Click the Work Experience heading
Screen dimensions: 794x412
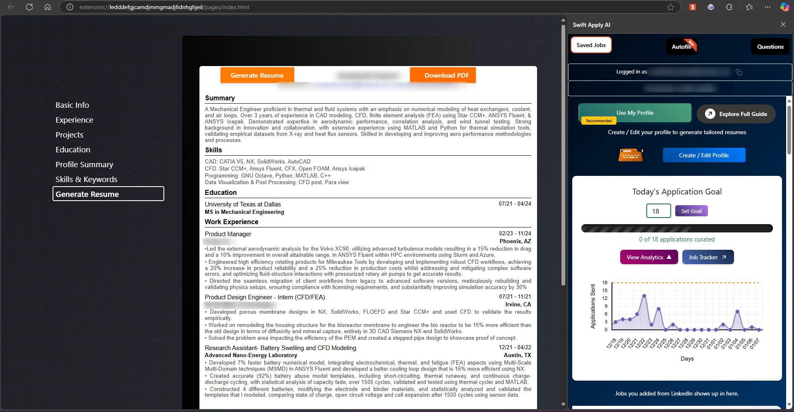tap(231, 222)
